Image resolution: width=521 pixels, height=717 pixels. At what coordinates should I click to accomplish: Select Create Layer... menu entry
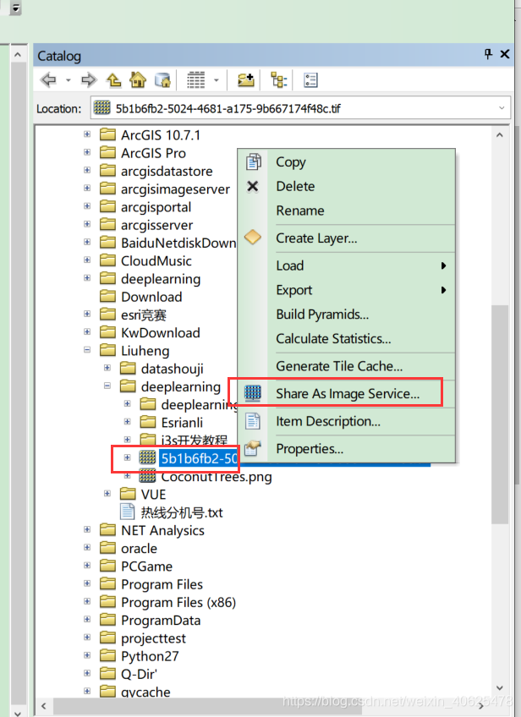[346, 238]
